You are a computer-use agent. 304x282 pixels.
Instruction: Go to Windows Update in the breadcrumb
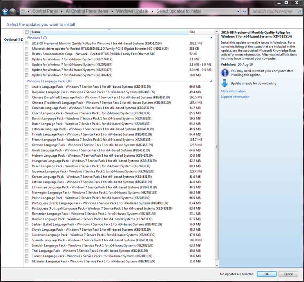point(132,11)
